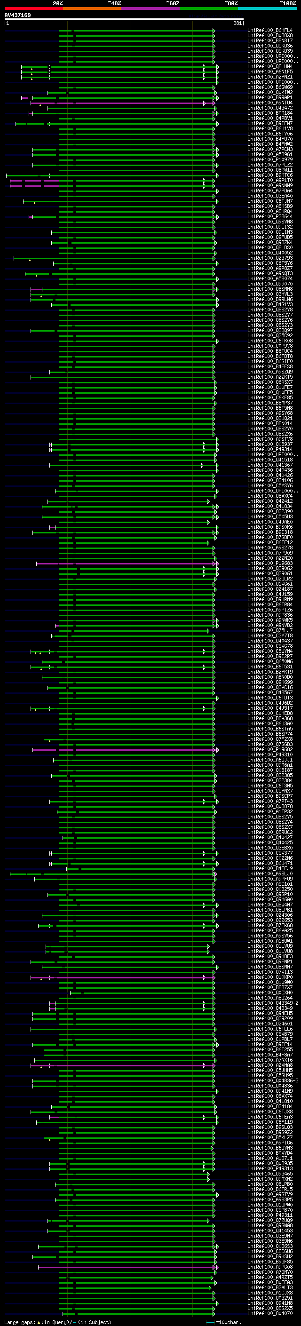Click label UniRef100_A2XHA8
This screenshot has height=1326, width=301.
tap(270, 1065)
